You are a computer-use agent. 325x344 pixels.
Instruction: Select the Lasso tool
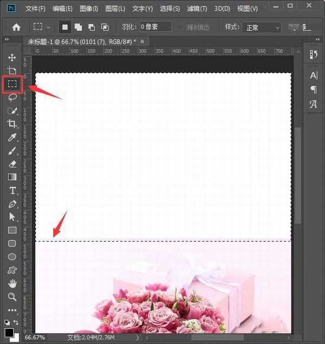pyautogui.click(x=12, y=98)
